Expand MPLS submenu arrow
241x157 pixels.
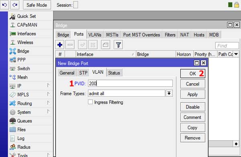48,94
